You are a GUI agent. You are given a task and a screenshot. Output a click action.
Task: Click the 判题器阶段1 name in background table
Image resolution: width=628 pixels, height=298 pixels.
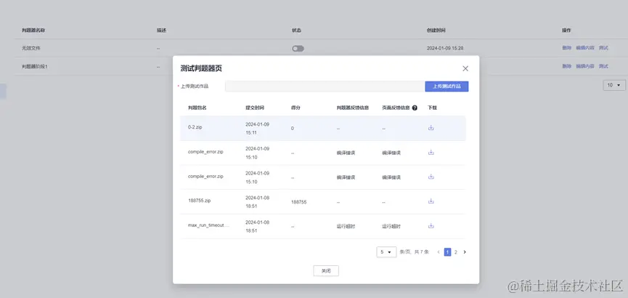point(34,66)
